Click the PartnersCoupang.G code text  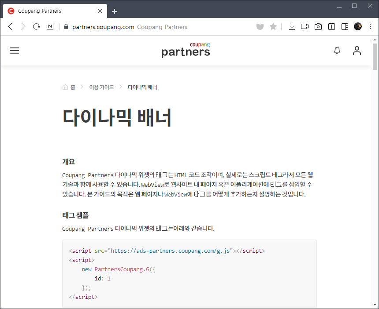coord(122,269)
